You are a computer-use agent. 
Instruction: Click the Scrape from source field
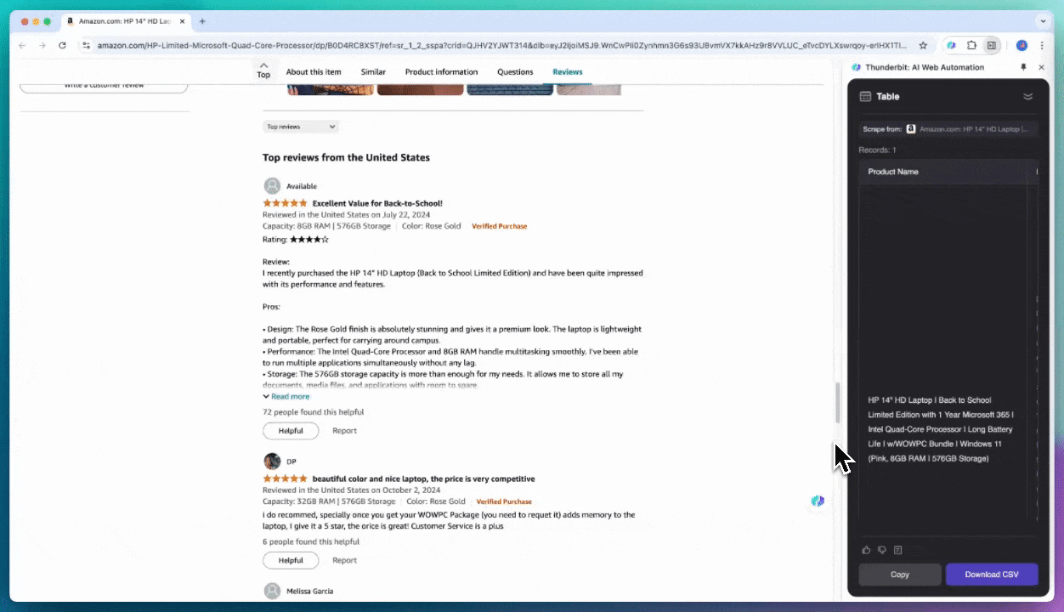948,129
